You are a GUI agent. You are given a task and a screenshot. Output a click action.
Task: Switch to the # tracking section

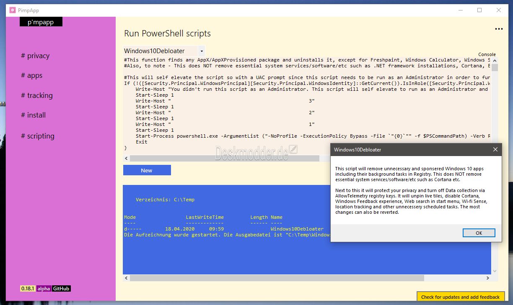(37, 95)
